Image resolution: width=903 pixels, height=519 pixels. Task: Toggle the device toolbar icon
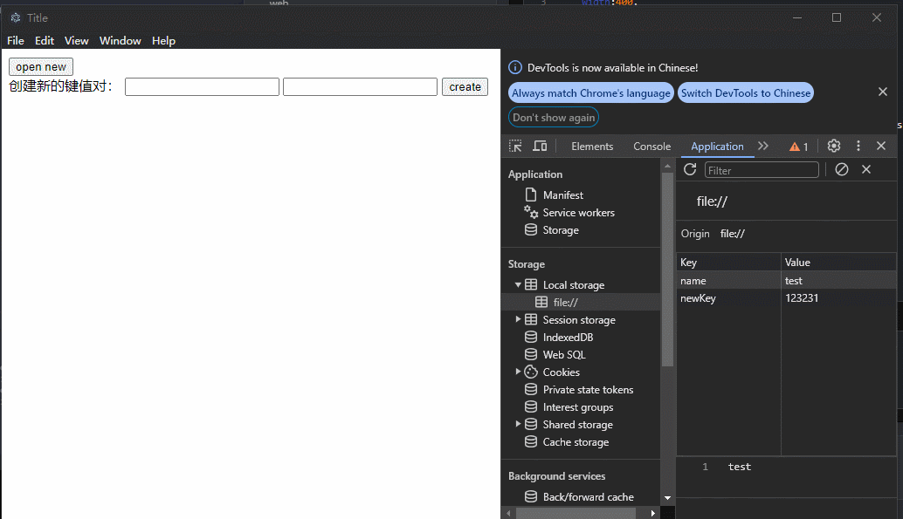click(x=540, y=147)
